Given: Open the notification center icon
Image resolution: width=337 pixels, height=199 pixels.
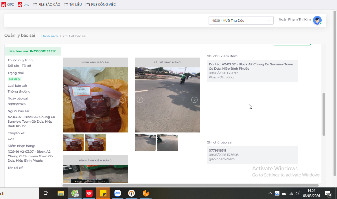Looking at the screenshot, I should click(x=328, y=194).
